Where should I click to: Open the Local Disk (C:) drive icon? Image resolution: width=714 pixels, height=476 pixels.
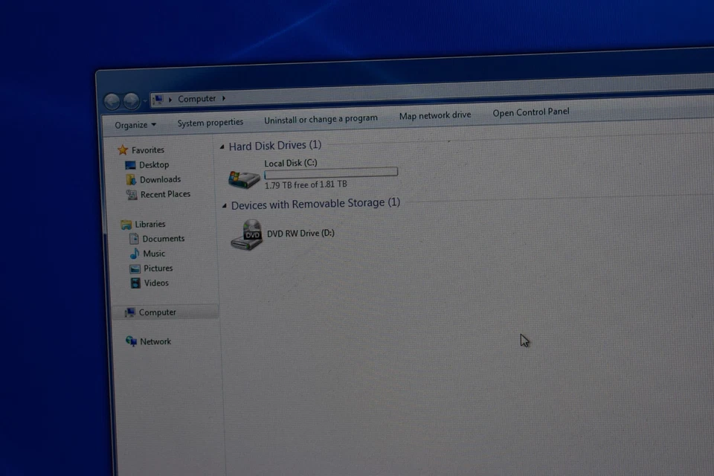pos(243,177)
